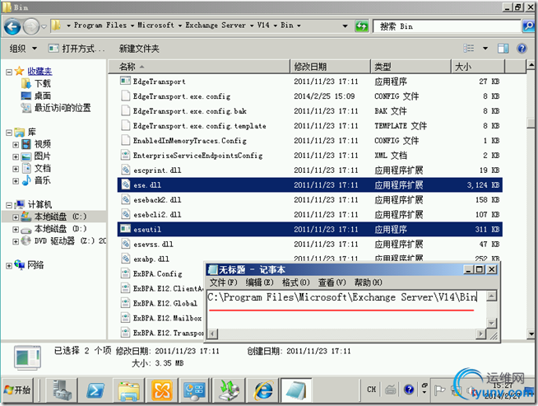Screen dimensions: 538x406
Task: Select esevss.dll file icon
Action: tap(125, 244)
